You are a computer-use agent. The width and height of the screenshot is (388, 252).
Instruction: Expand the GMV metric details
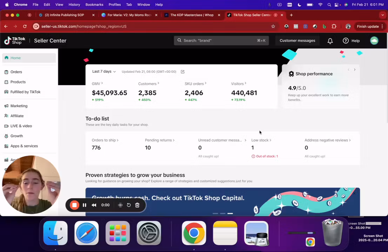pyautogui.click(x=97, y=84)
